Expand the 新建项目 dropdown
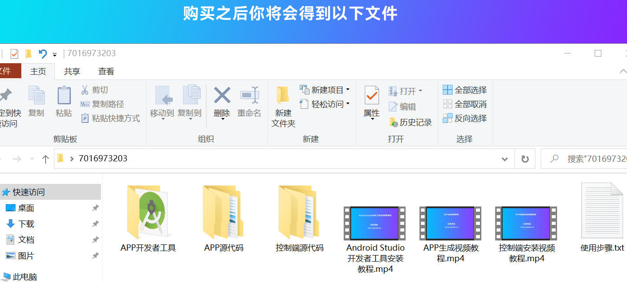The width and height of the screenshot is (627, 282). 348,89
